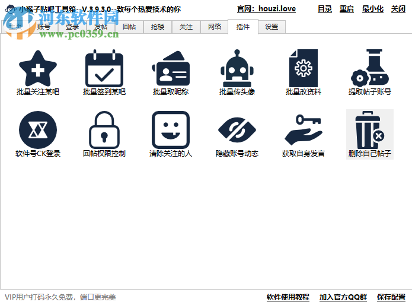Viewport: 412px width, 305px height.
Task: Click 保存配置 to save configuration
Action: coord(391,297)
